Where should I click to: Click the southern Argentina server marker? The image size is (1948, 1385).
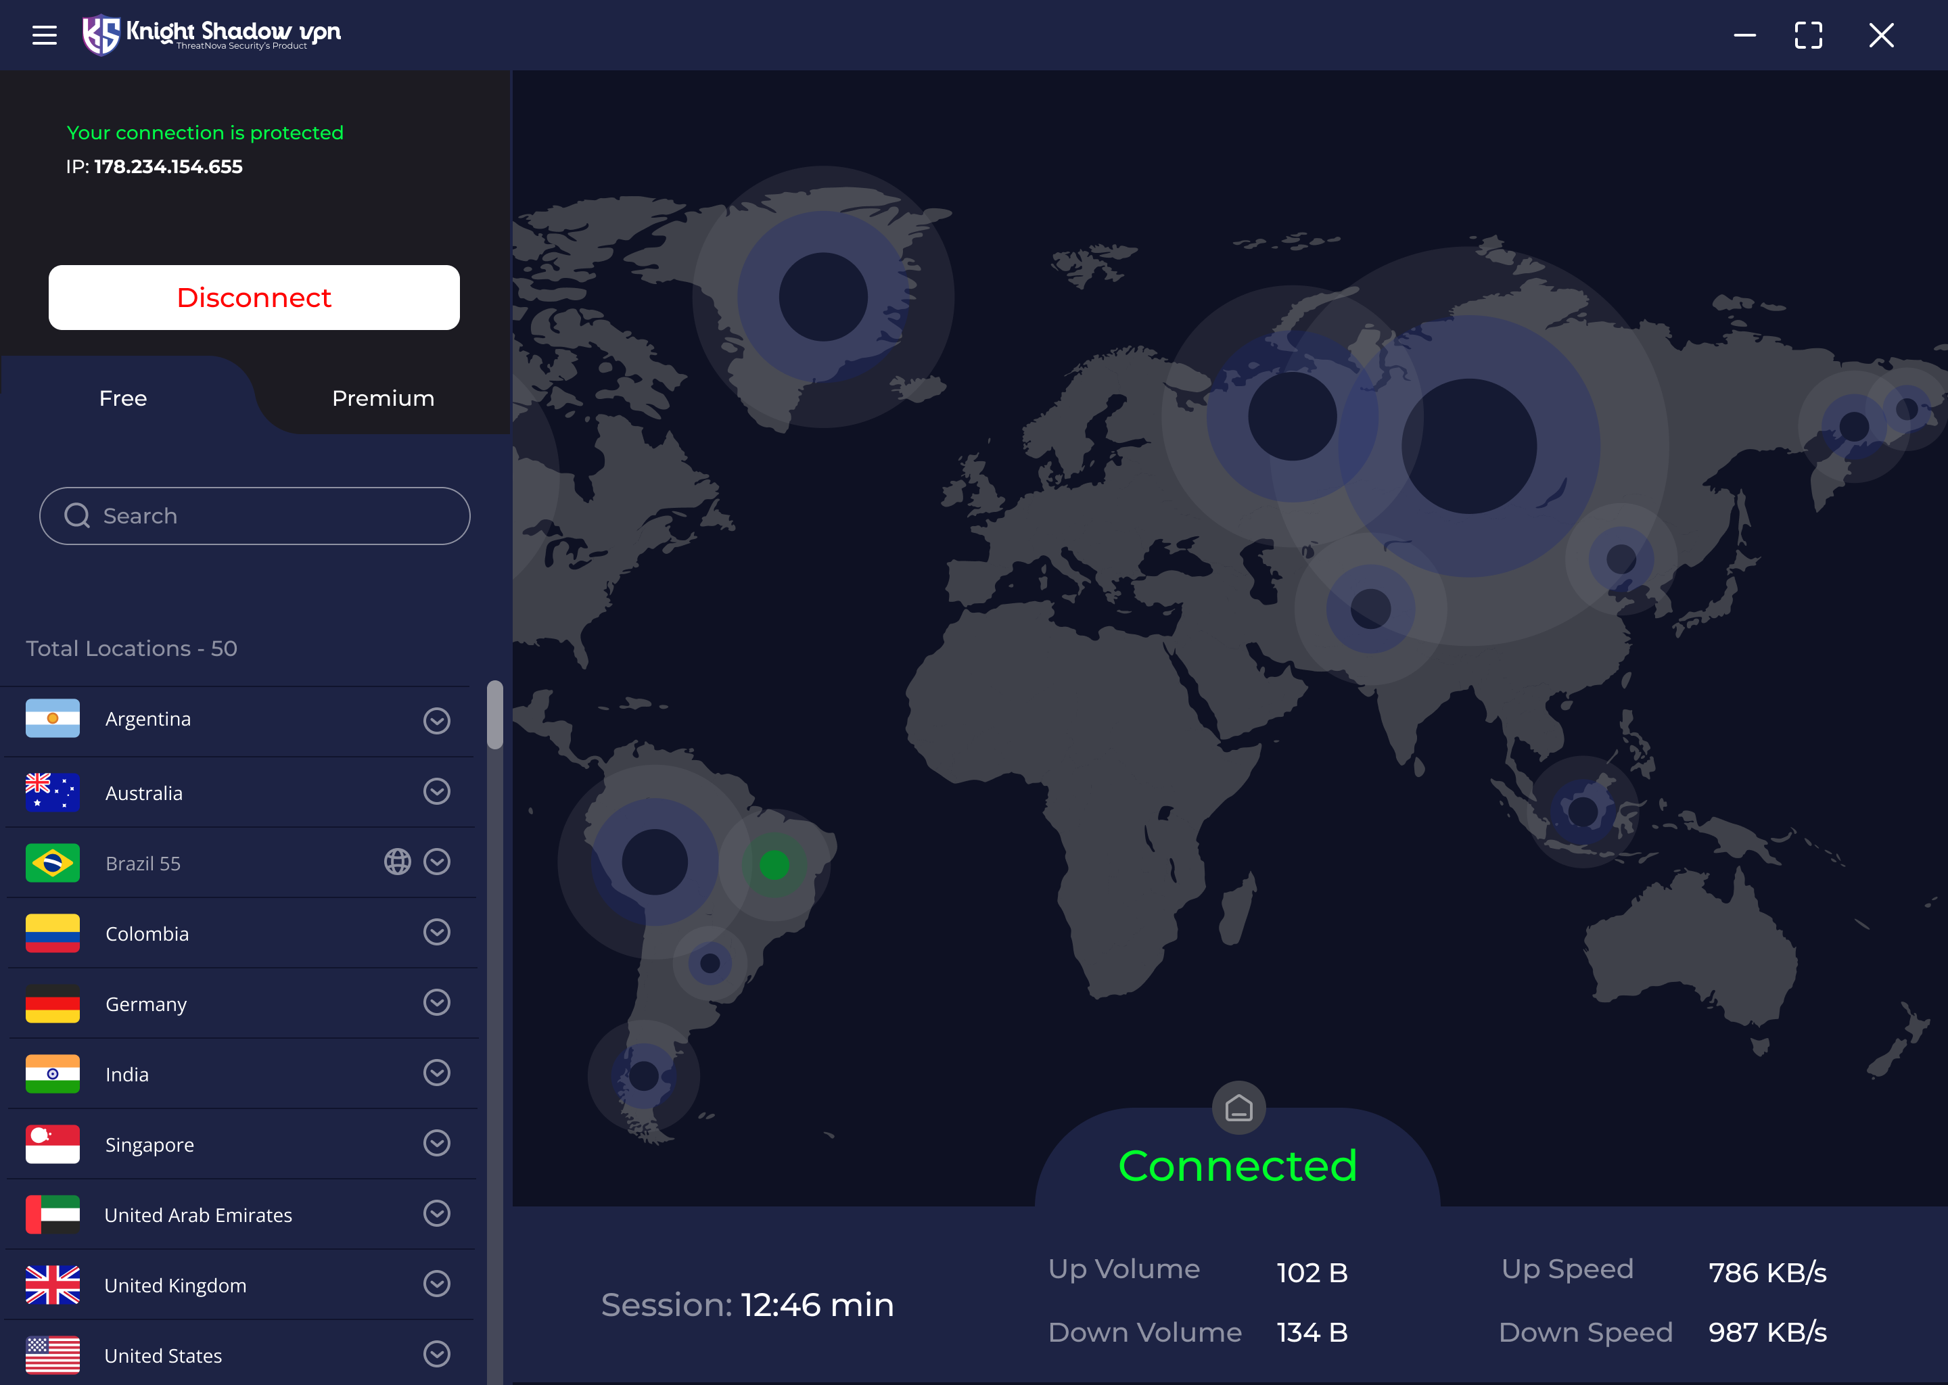tap(644, 1076)
